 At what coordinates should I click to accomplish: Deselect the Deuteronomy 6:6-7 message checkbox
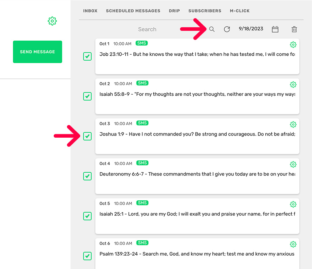pyautogui.click(x=87, y=176)
